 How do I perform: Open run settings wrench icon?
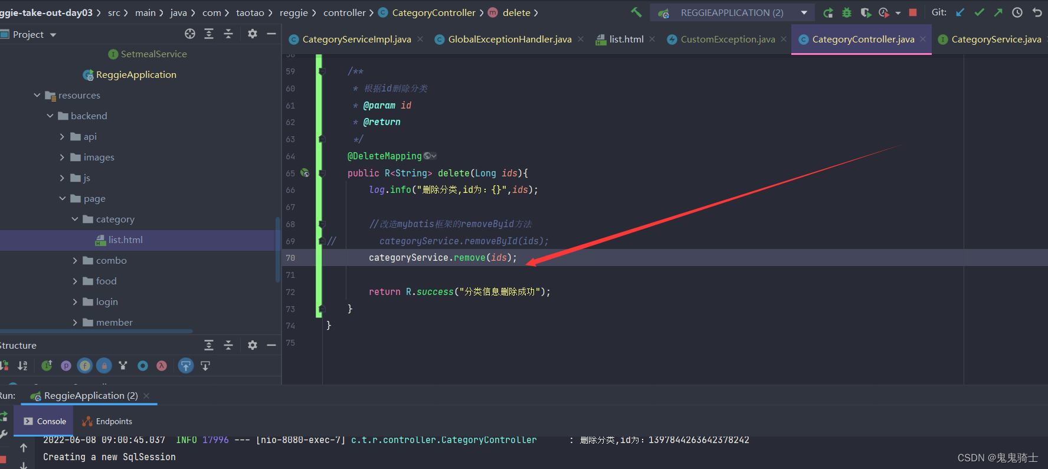point(3,434)
